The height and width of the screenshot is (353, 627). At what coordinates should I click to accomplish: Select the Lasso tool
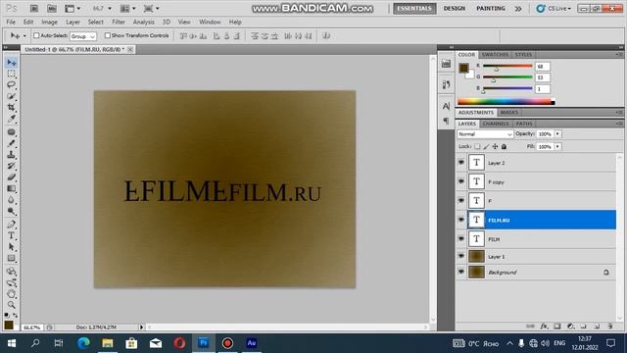[11, 85]
